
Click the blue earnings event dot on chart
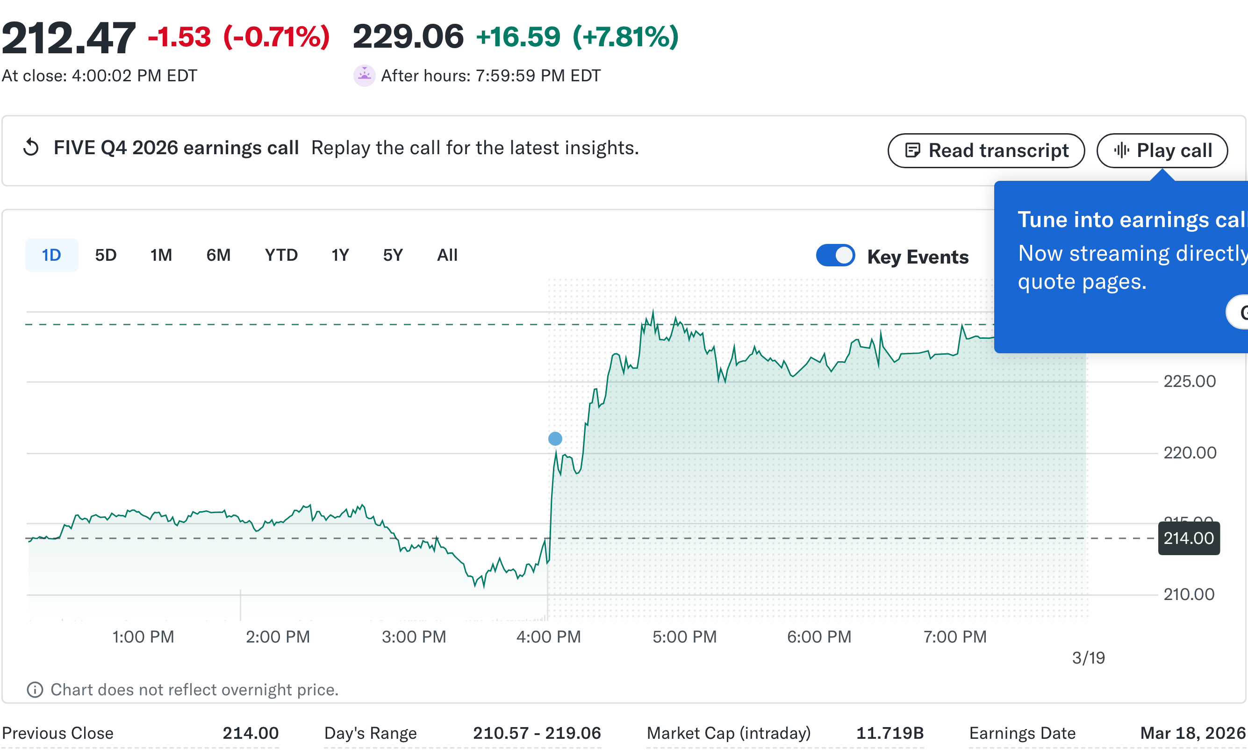[x=554, y=439]
